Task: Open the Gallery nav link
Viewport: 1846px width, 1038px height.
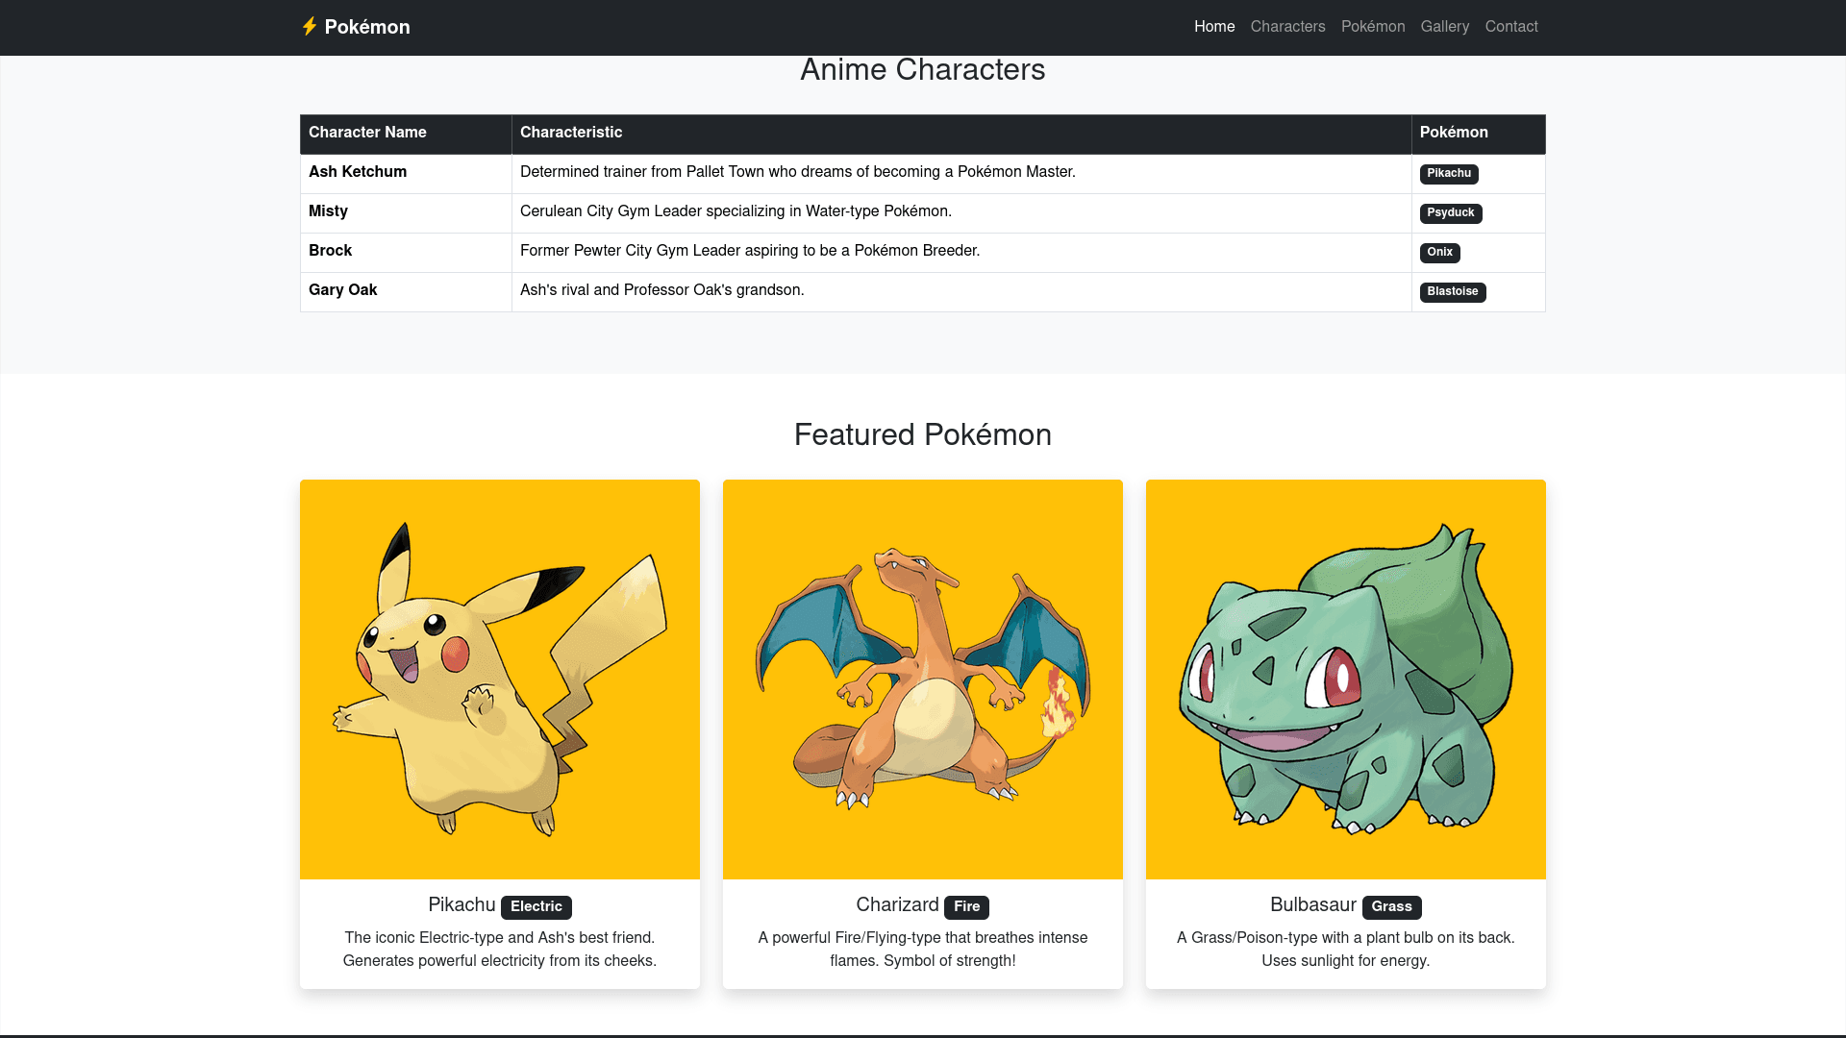Action: (1445, 27)
